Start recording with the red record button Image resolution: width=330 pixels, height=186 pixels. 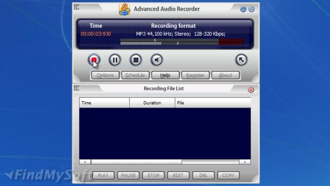click(x=94, y=60)
